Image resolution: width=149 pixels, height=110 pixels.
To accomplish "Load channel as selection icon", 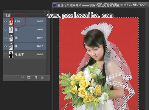I will pyautogui.click(x=22, y=77).
